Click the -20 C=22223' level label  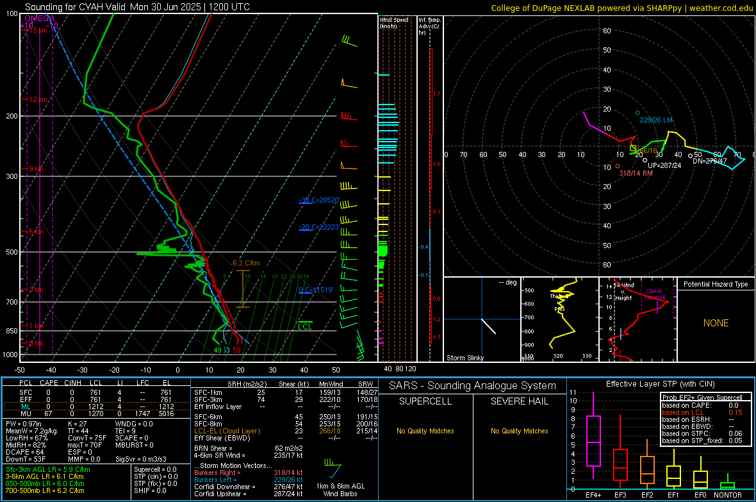click(x=319, y=227)
